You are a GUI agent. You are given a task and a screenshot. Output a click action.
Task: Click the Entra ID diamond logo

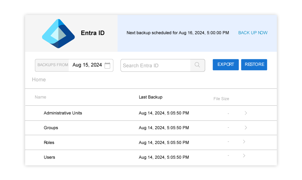pos(58,34)
